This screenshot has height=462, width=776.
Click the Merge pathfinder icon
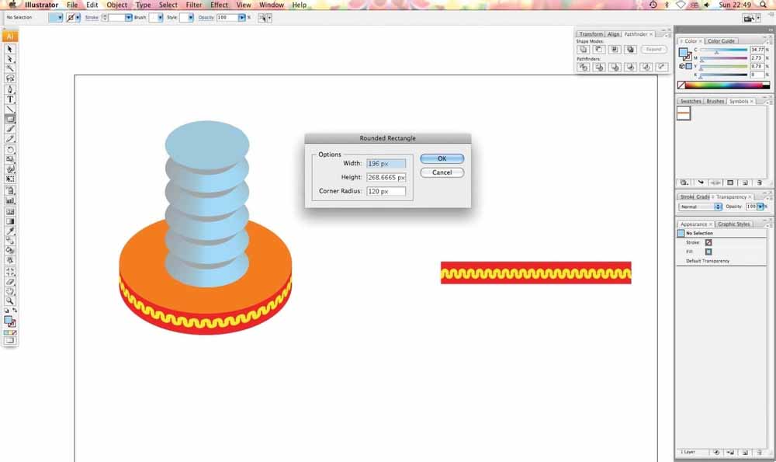click(x=615, y=67)
